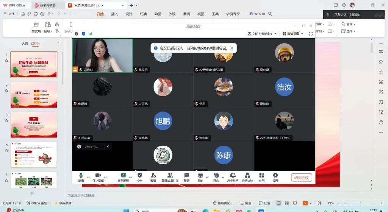
Task: Open the 动画 (Animation) ribbon tab
Action: click(x=158, y=14)
